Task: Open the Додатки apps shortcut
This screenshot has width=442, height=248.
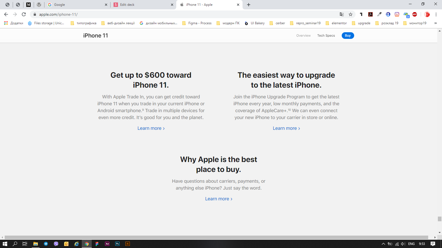Action: tap(14, 23)
